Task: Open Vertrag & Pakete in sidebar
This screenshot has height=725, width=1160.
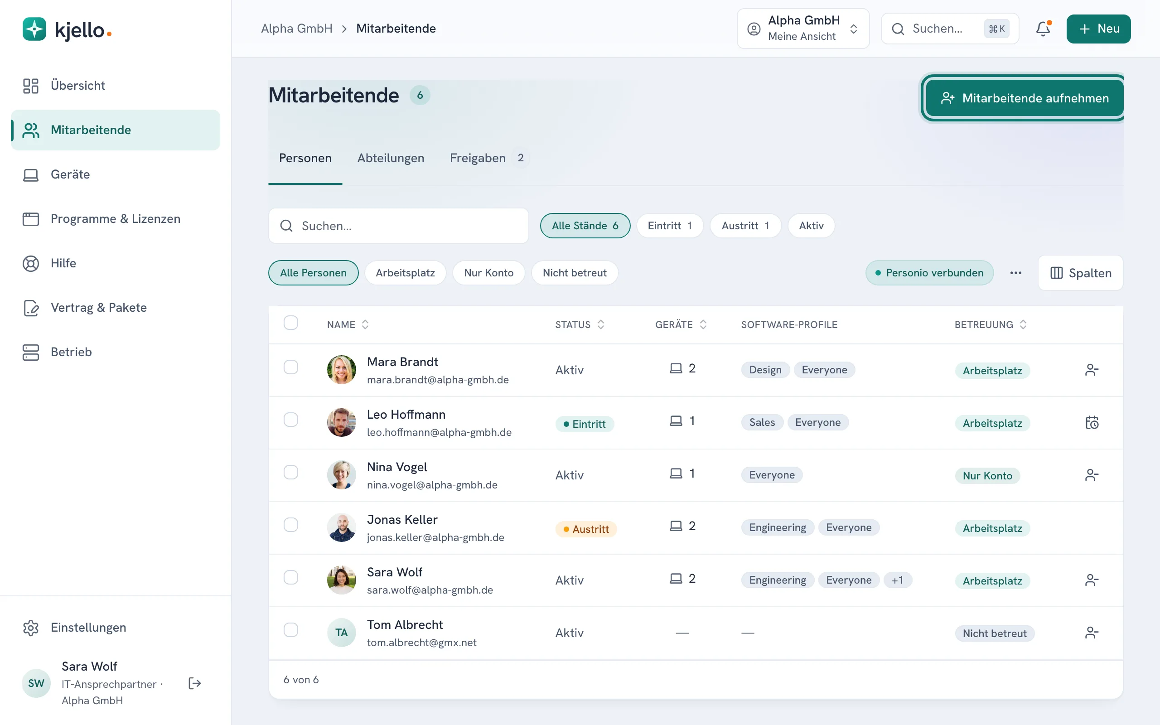Action: [116, 307]
